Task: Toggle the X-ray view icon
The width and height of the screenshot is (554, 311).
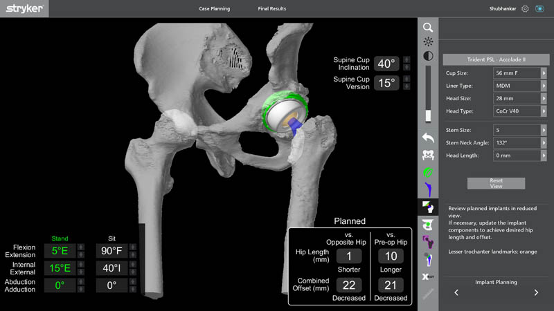Action: [x=428, y=276]
